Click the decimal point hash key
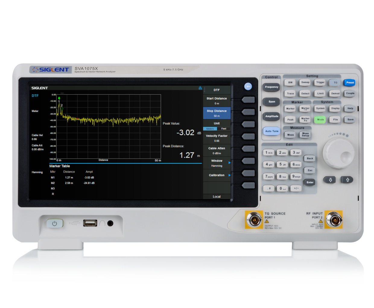The image size is (374, 308). point(269,188)
